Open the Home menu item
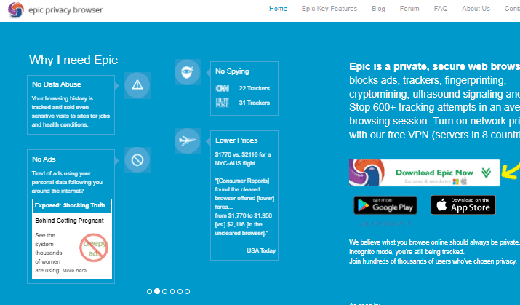The width and height of the screenshot is (520, 305). (278, 9)
